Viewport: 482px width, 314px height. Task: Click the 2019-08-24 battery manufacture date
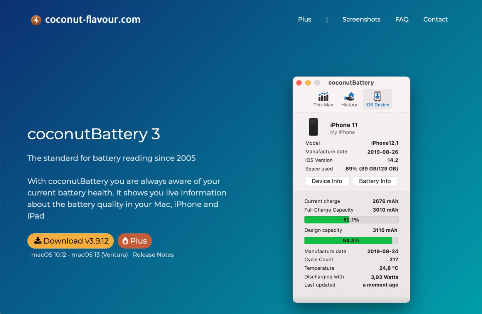point(383,252)
